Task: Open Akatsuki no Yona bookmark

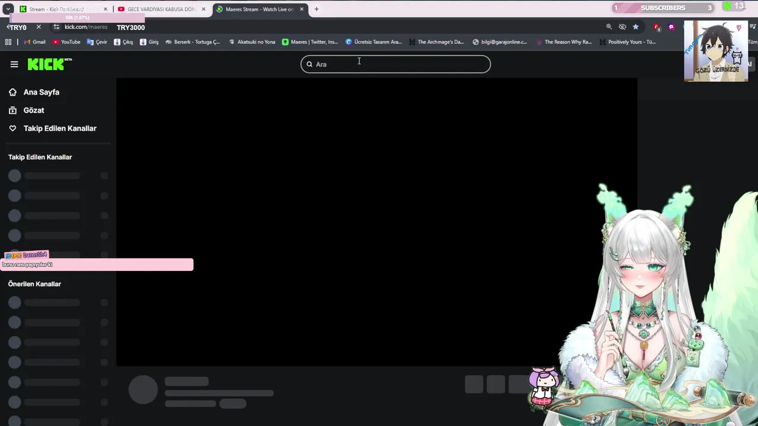Action: tap(252, 42)
